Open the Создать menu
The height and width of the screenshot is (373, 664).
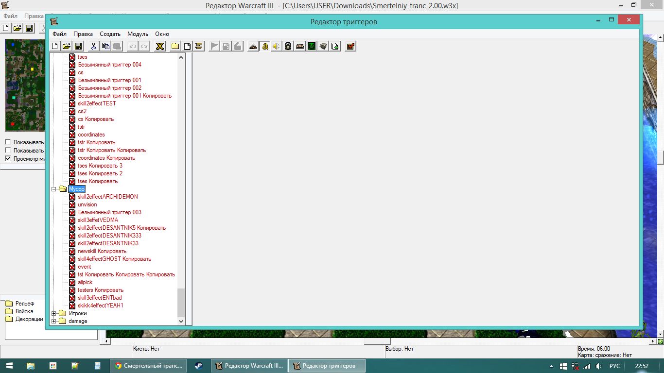click(x=110, y=34)
